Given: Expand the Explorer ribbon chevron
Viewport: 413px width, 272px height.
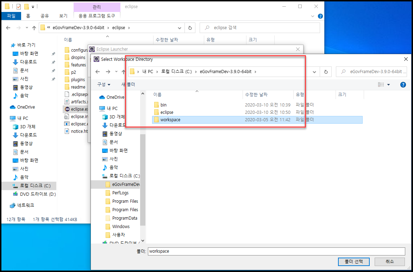Looking at the screenshot, I should (x=313, y=16).
